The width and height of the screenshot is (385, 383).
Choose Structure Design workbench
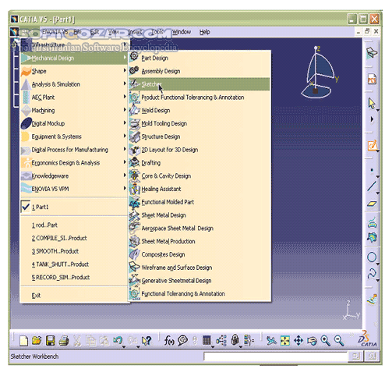[200, 137]
